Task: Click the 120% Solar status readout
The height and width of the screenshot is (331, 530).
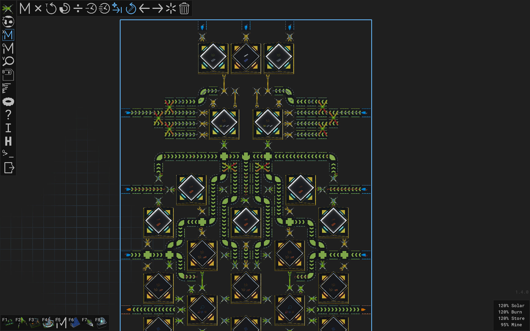Action: tap(511, 306)
